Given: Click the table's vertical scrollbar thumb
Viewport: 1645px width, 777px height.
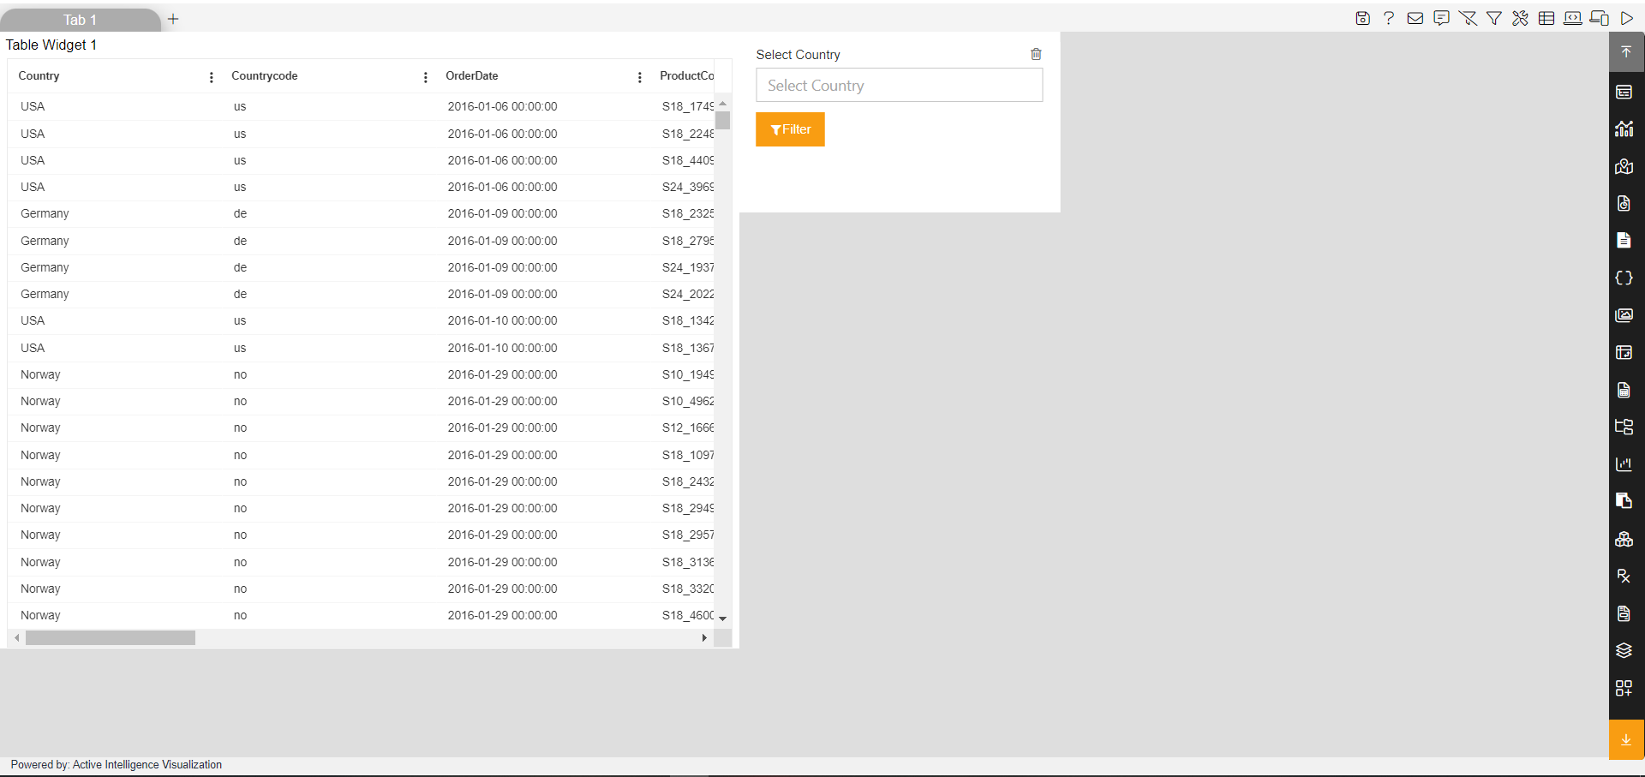Looking at the screenshot, I should pos(723,120).
